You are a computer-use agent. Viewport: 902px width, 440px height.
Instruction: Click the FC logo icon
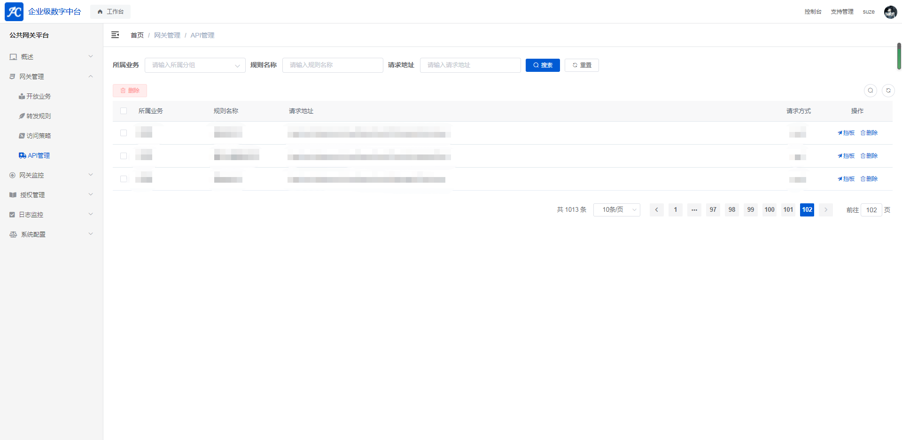(x=14, y=12)
